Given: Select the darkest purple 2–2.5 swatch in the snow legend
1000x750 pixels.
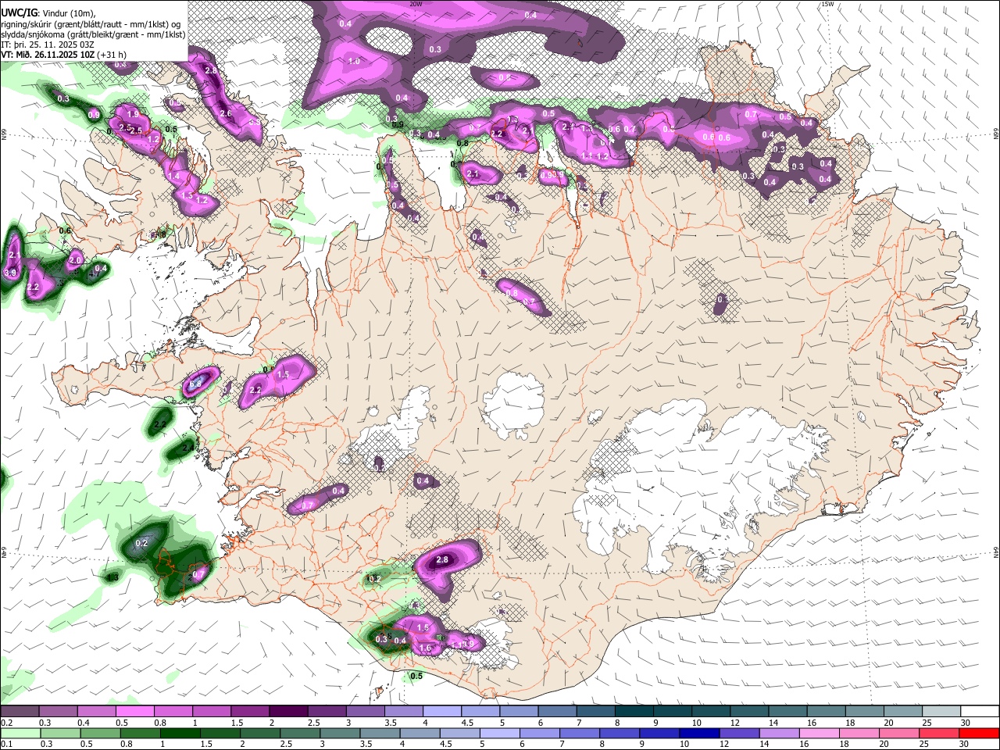Looking at the screenshot, I should pos(287,712).
